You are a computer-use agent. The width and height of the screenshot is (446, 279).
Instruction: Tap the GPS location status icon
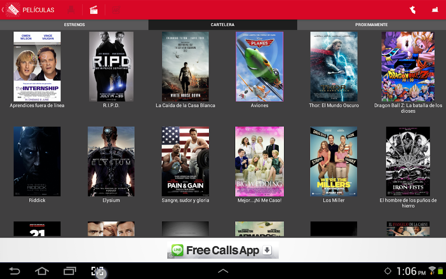click(387, 271)
